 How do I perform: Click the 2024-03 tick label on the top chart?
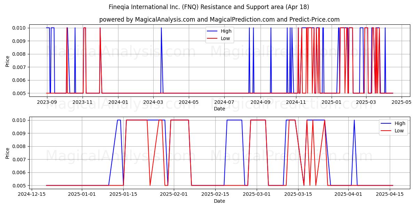pos(153,102)
